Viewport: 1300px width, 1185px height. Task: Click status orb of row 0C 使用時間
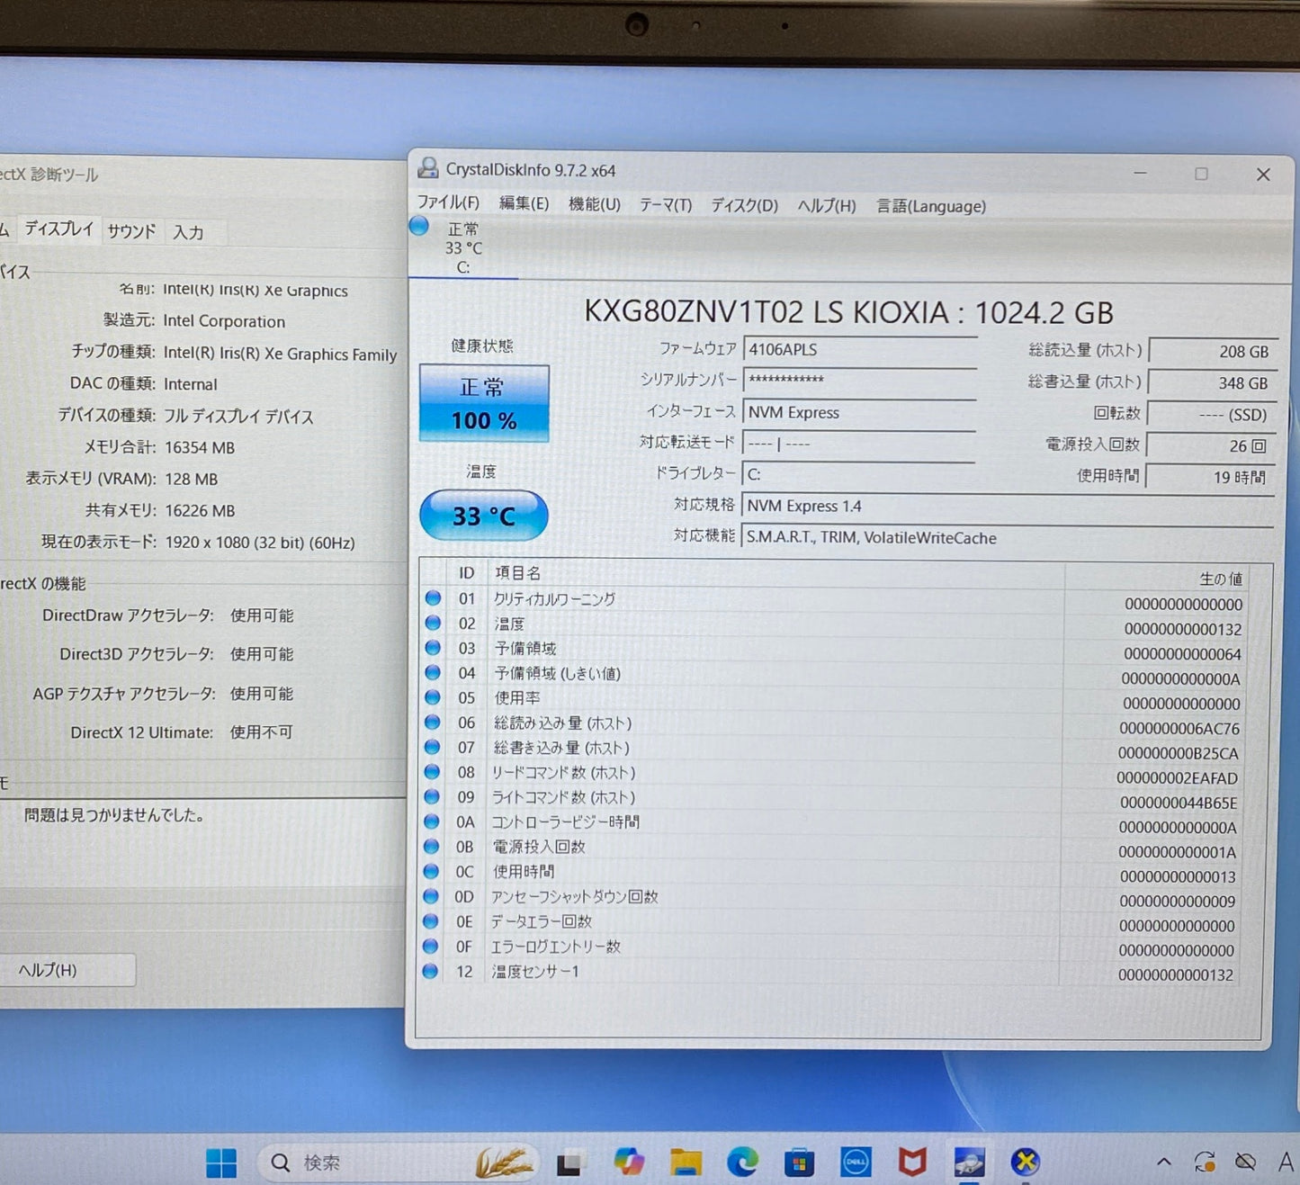(432, 871)
